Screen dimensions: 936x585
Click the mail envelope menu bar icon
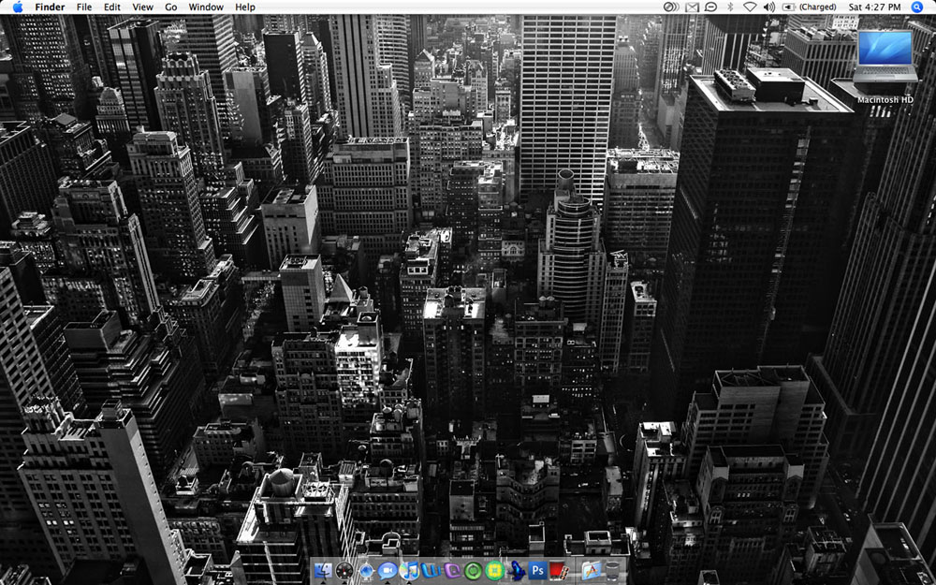pos(692,7)
